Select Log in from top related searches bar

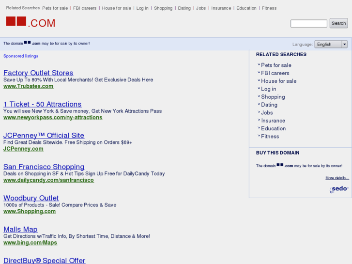[x=142, y=8]
